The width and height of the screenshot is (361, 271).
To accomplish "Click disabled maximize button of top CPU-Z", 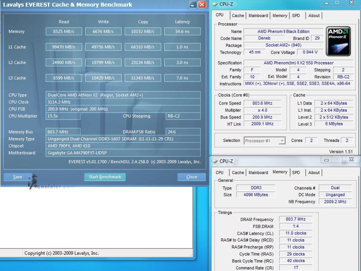I will point(337,3).
